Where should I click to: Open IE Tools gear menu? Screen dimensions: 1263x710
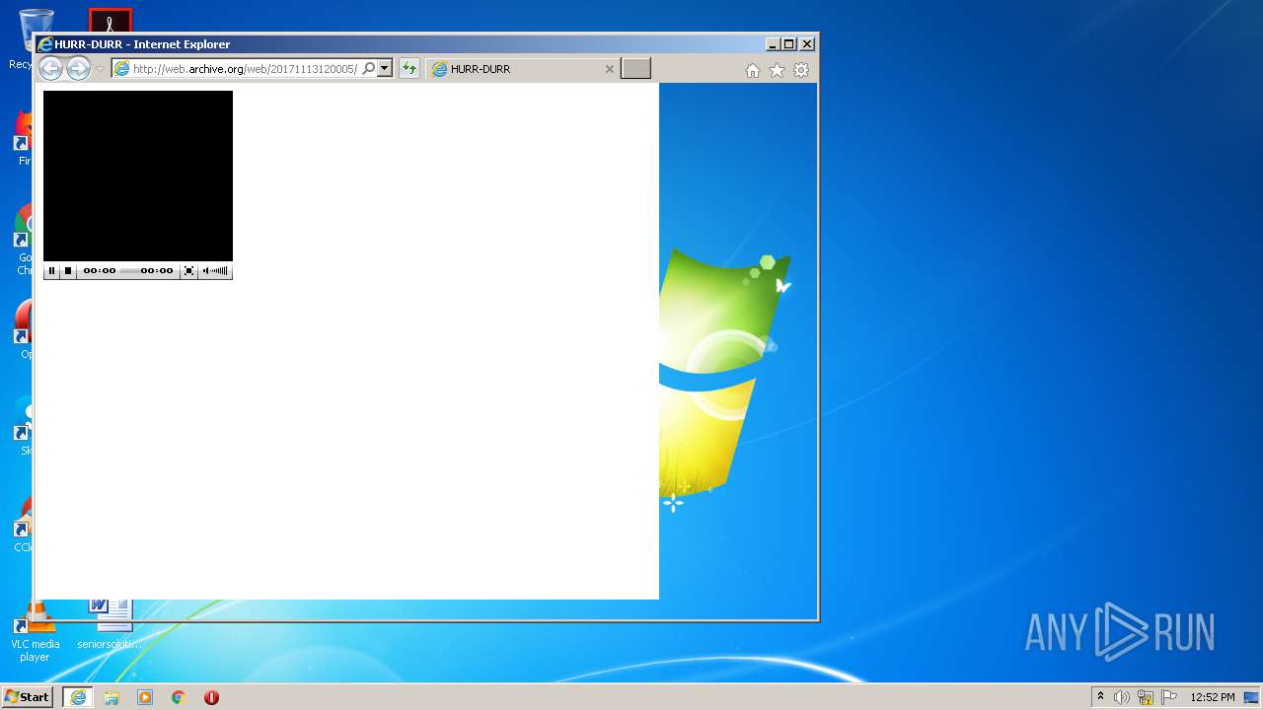tap(801, 70)
